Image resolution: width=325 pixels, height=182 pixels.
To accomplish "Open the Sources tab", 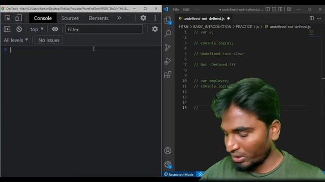I will tap(70, 18).
